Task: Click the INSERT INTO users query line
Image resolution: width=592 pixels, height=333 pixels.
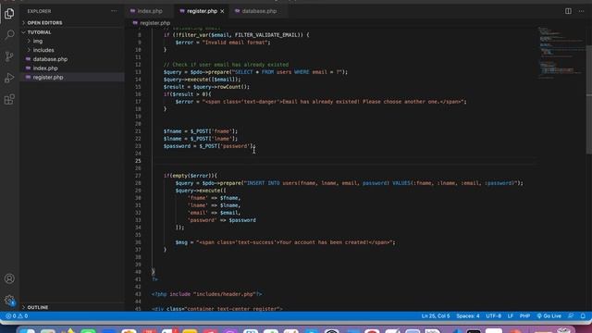Action: (x=350, y=183)
